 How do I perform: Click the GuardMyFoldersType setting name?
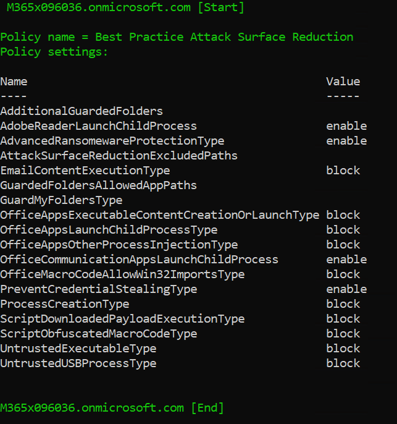[61, 200]
